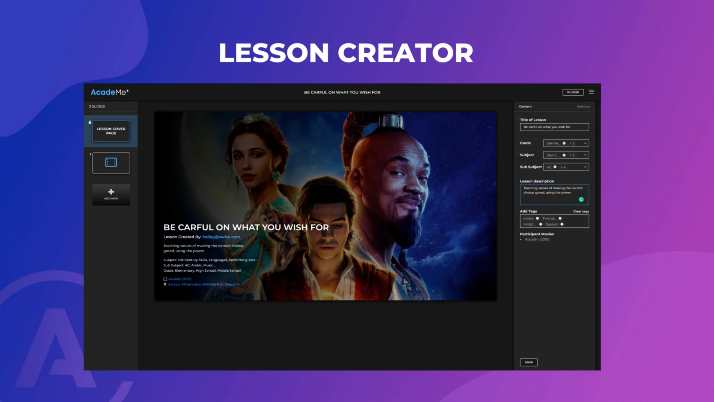Click the Grammarly icon in the description box
The height and width of the screenshot is (402, 714).
[x=581, y=200]
